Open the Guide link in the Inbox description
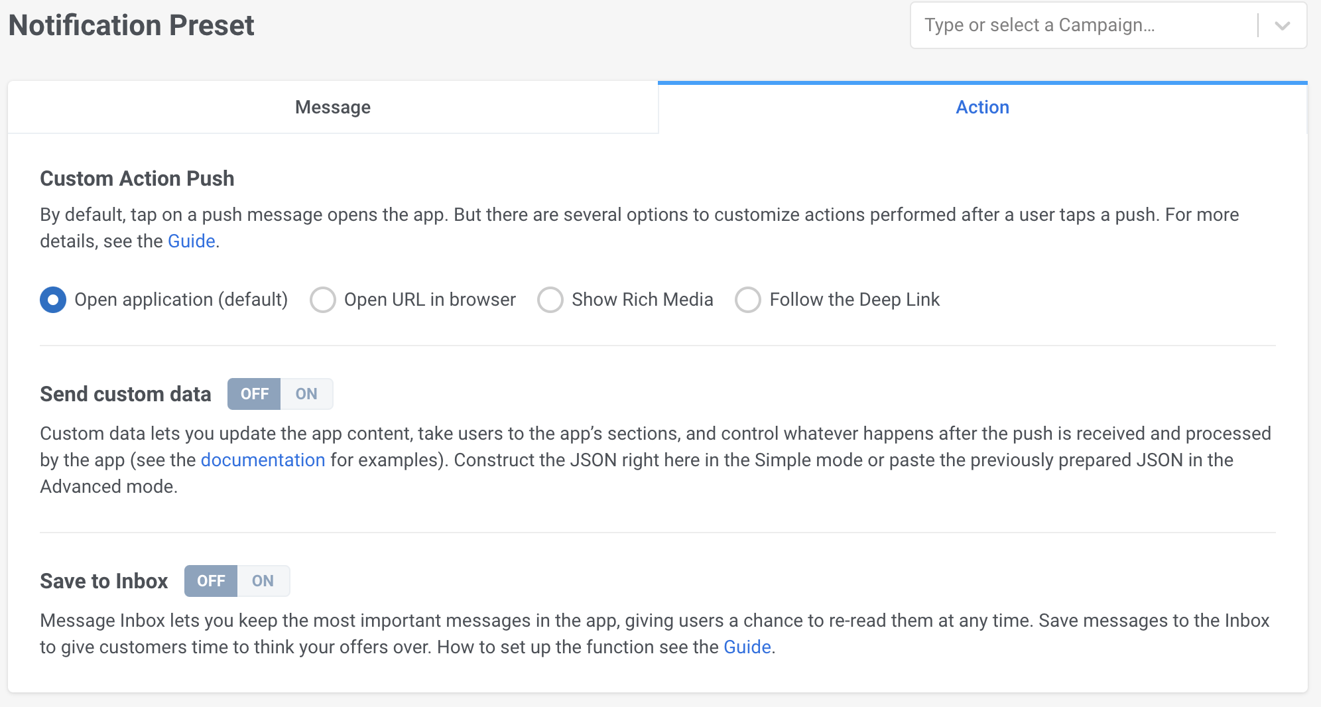Viewport: 1321px width, 707px height. [x=747, y=647]
